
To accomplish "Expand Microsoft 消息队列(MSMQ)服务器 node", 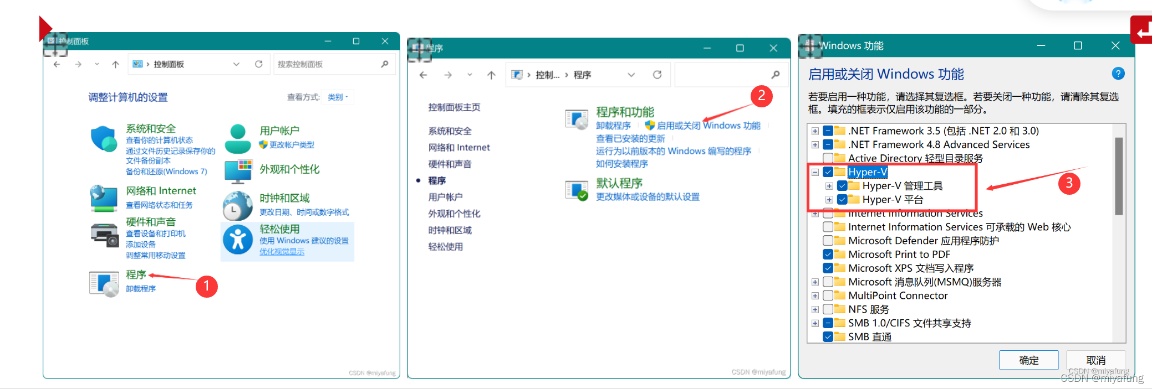I will pyautogui.click(x=815, y=282).
